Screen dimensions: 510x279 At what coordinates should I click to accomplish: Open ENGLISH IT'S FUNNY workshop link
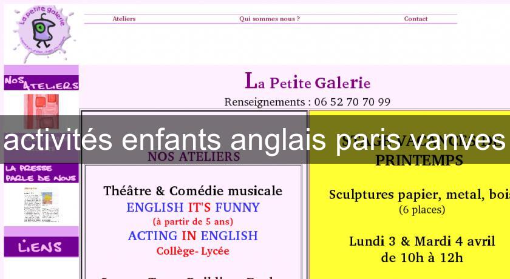193,207
